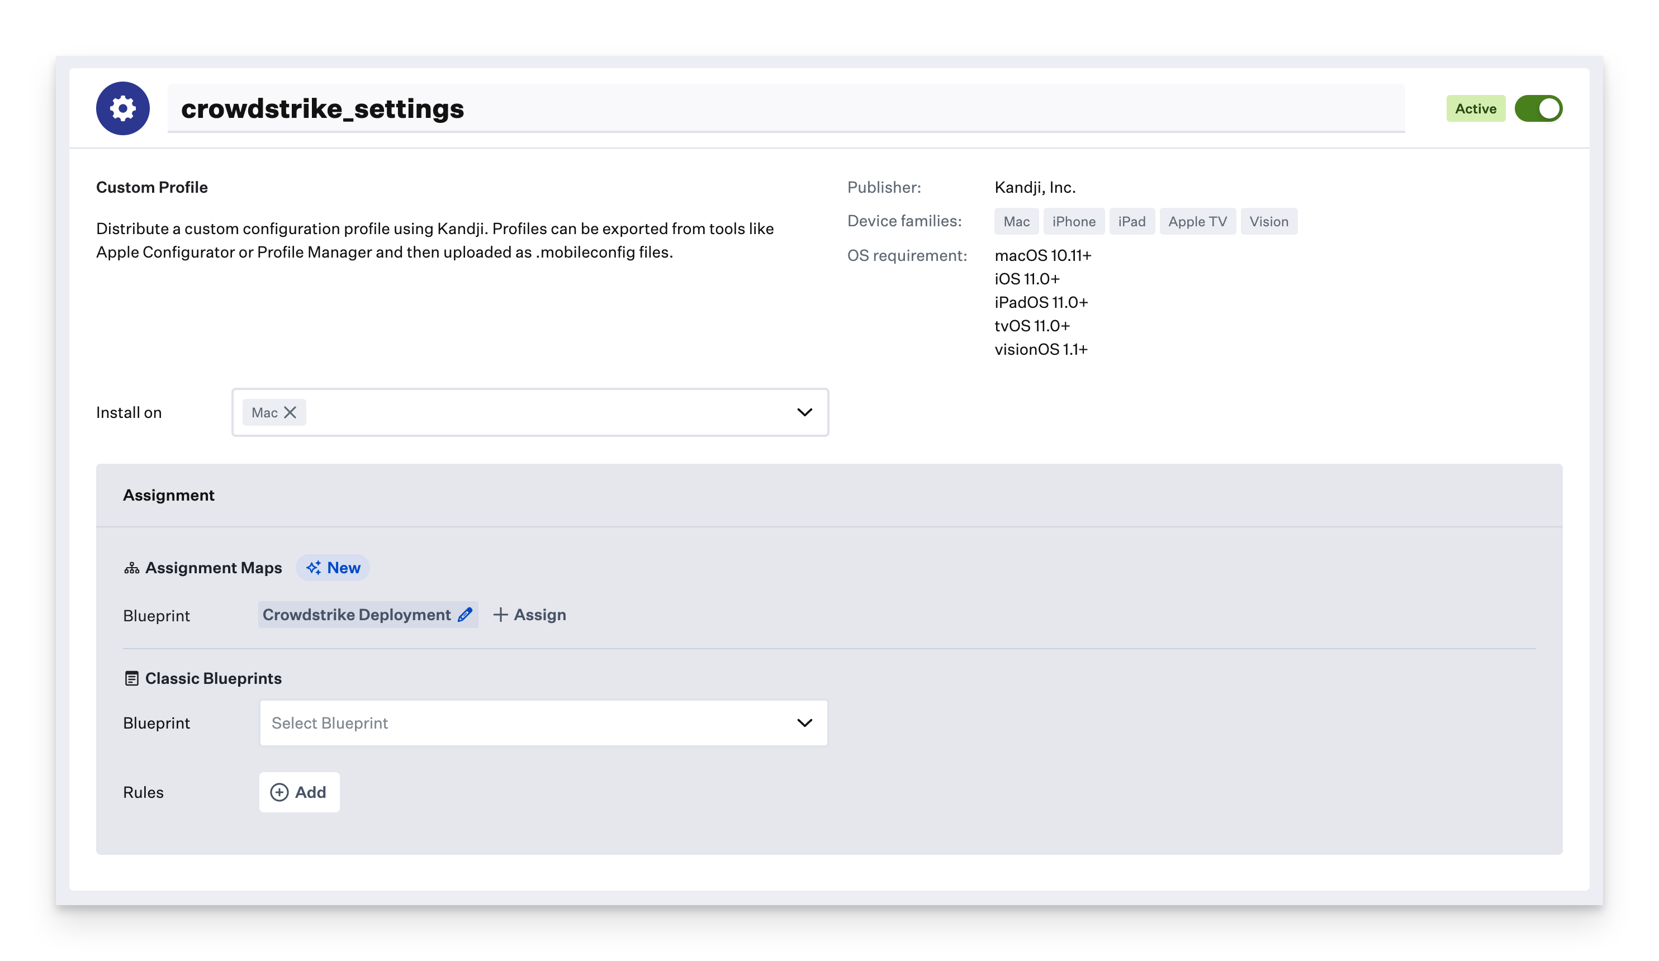
Task: Click the sparkle icon on the New badge
Action: (x=314, y=568)
